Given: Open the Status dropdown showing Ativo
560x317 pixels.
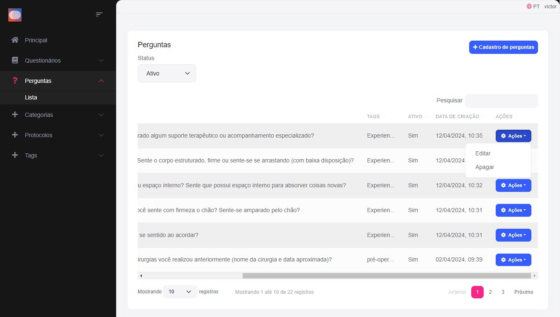Looking at the screenshot, I should [167, 73].
